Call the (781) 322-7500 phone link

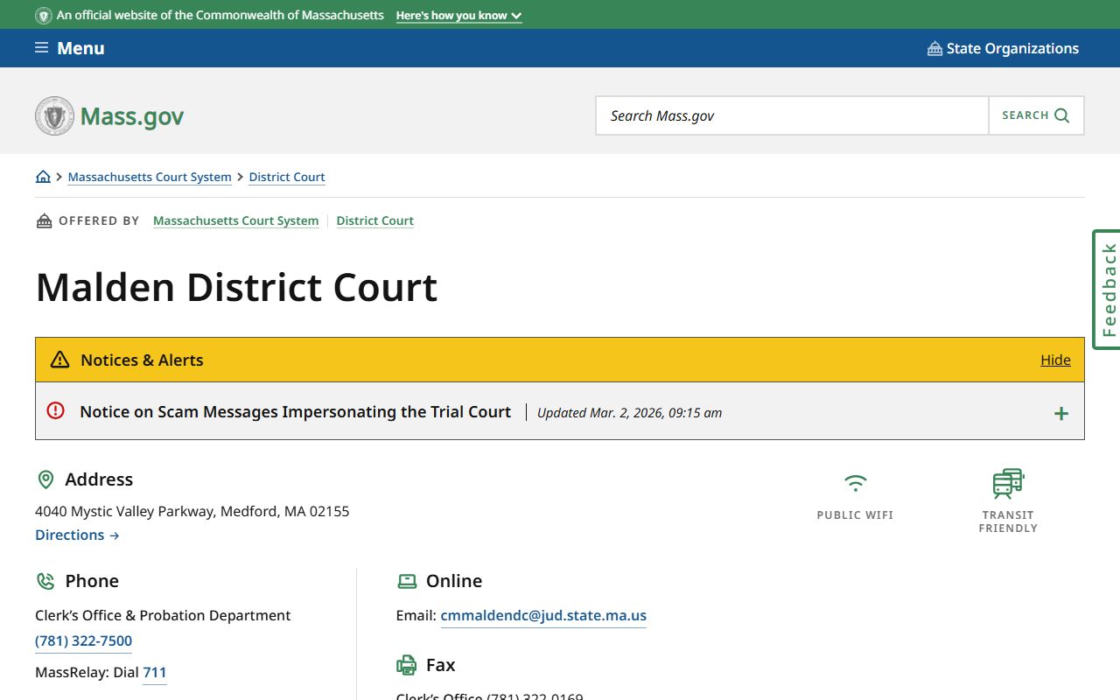click(x=83, y=640)
